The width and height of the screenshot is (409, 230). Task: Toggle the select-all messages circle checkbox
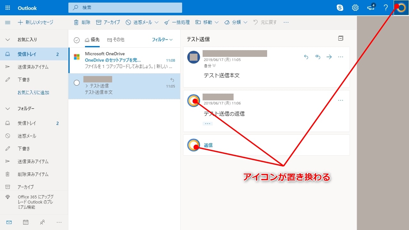pos(76,40)
